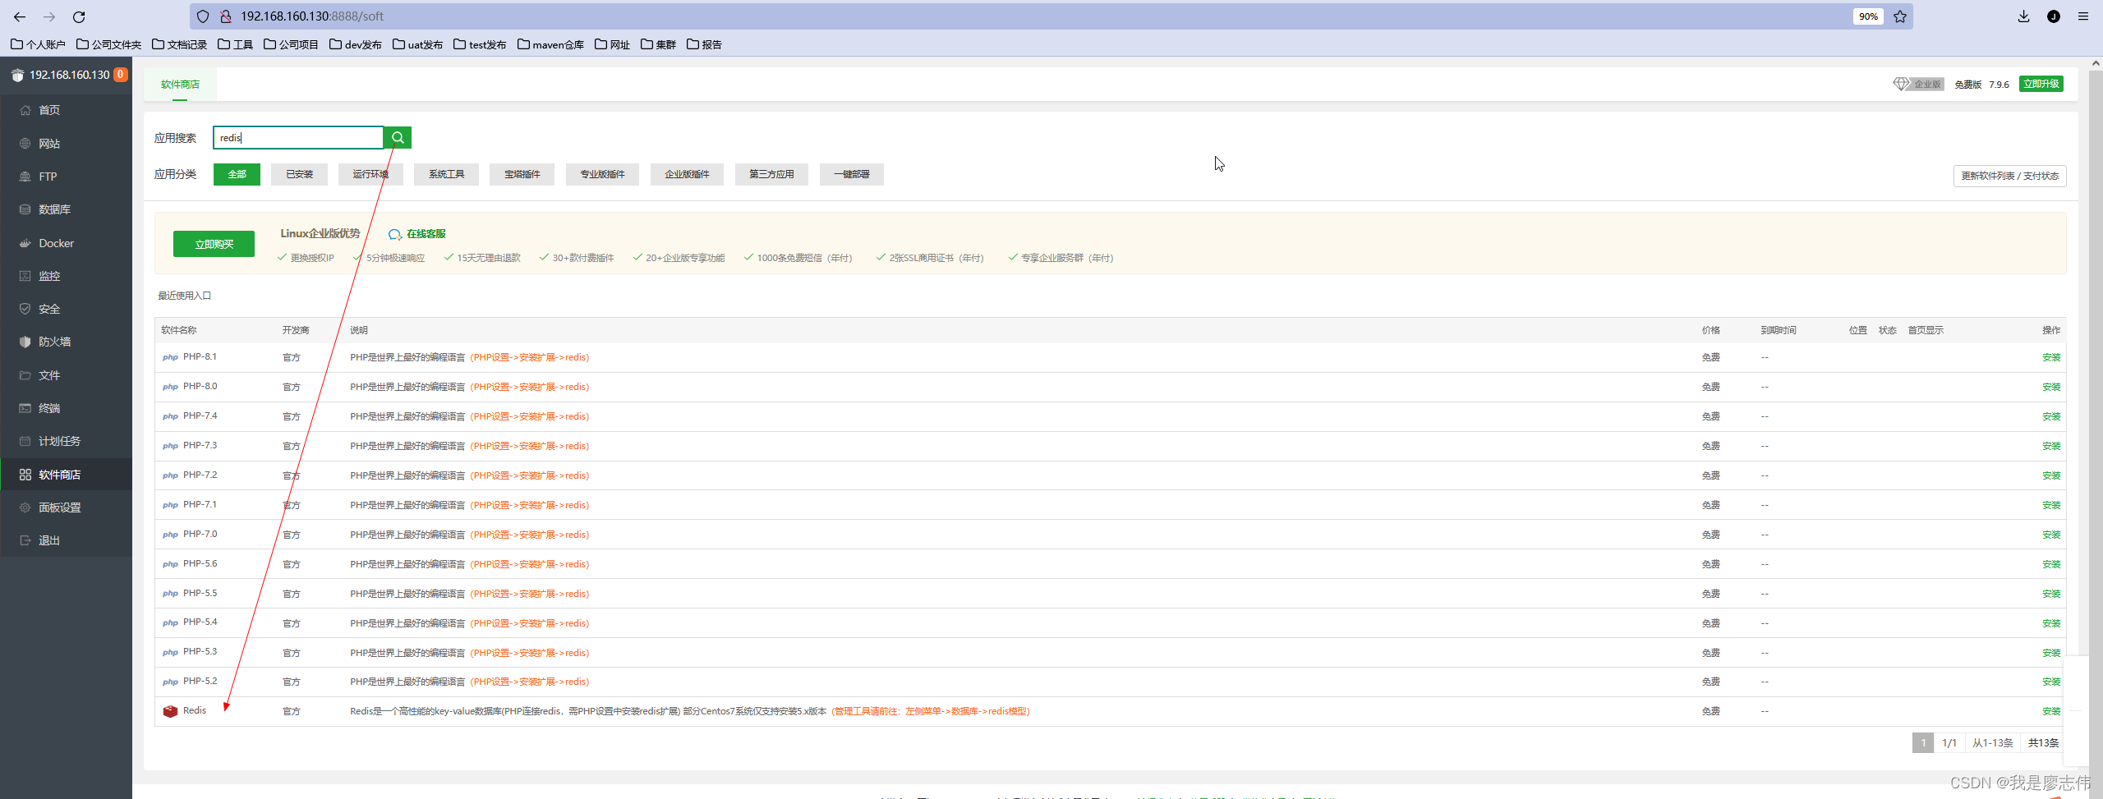2103x799 pixels.
Task: Open the 个人账户 bookmark folder
Action: click(x=38, y=44)
